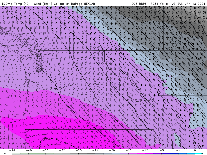Click the -36 colorbar tick label
This screenshot has height=155, width=207.
tap(46, 150)
